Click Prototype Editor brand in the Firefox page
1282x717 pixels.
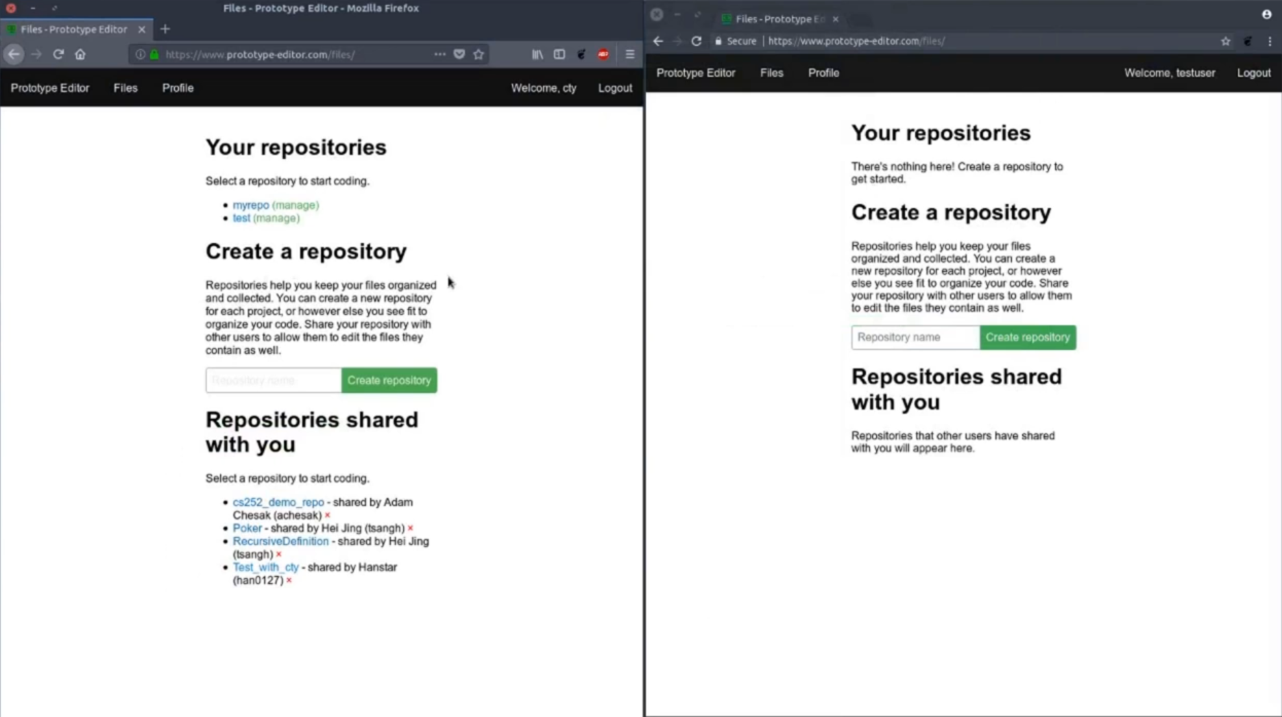50,88
